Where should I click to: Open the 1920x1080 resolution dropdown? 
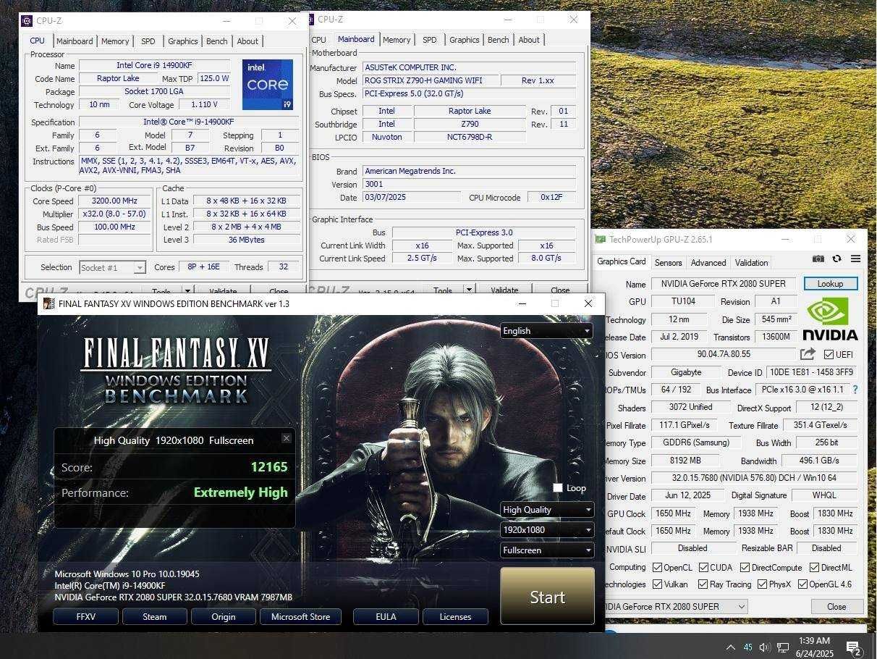546,529
